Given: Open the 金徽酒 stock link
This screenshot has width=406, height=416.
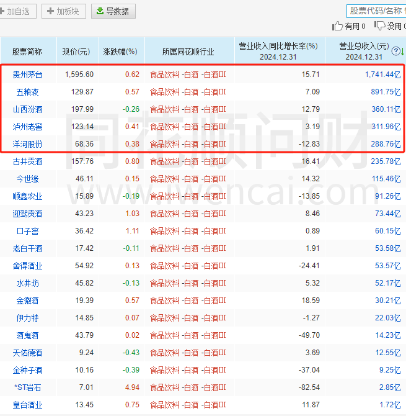Looking at the screenshot, I should pos(27,301).
